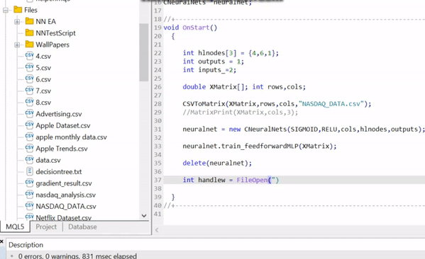425x259 pixels.
Task: Click the nasdaq_analysis.csv file icon
Action: tap(29, 195)
